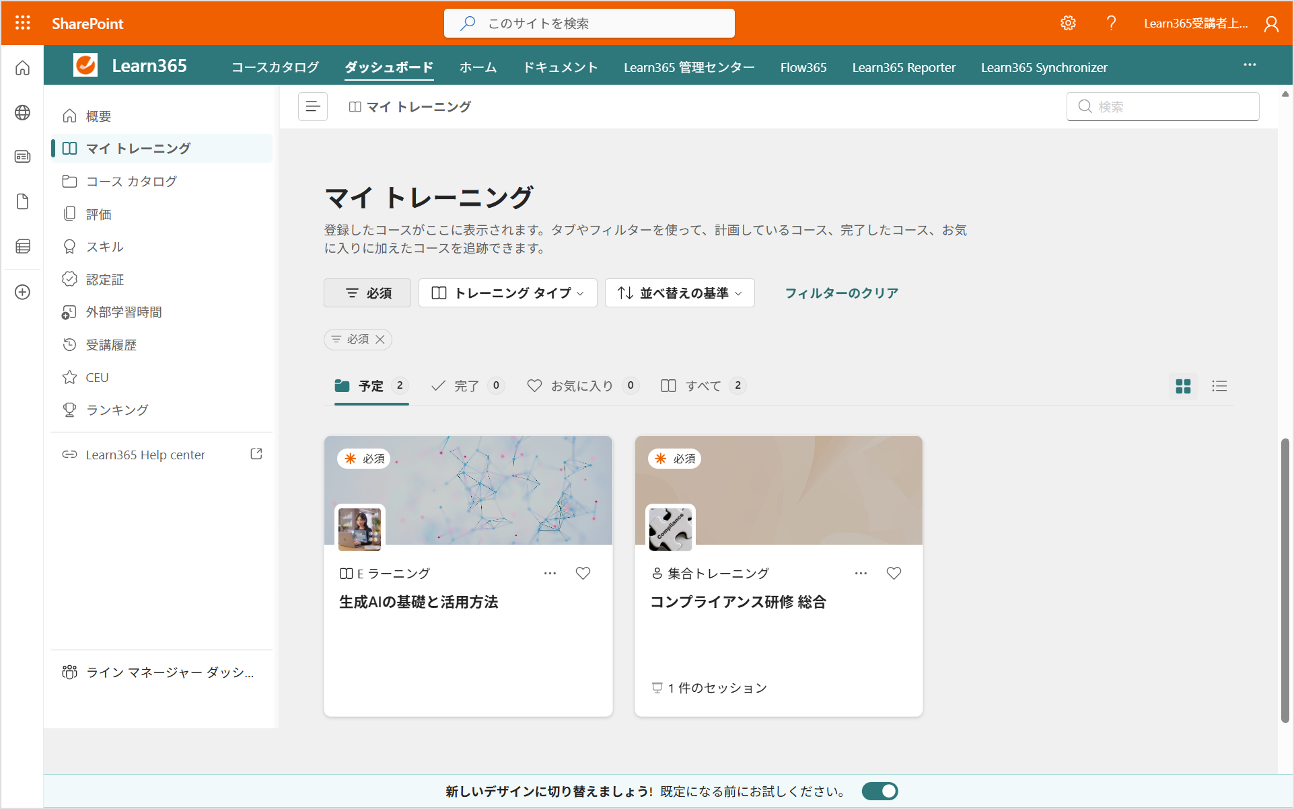Screen dimensions: 1294x809
Task: Click the external link icon beside Help center
Action: [256, 454]
